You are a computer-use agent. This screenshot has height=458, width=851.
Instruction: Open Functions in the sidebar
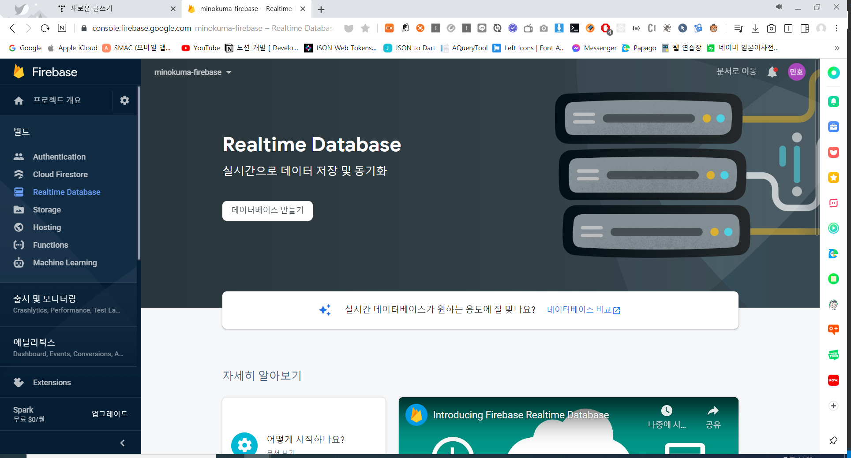(x=50, y=245)
